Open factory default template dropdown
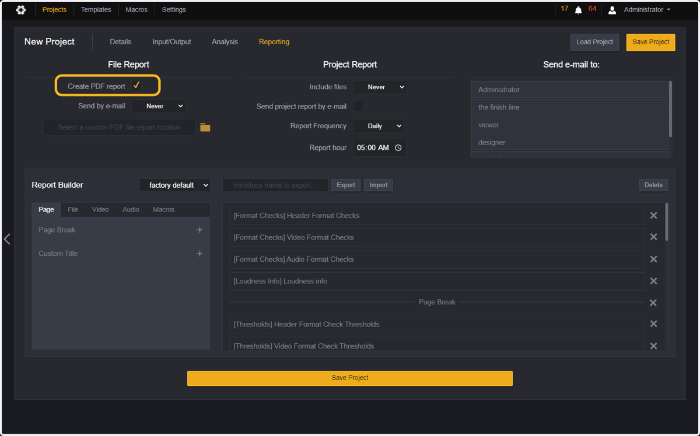Image resolution: width=700 pixels, height=436 pixels. [x=175, y=185]
